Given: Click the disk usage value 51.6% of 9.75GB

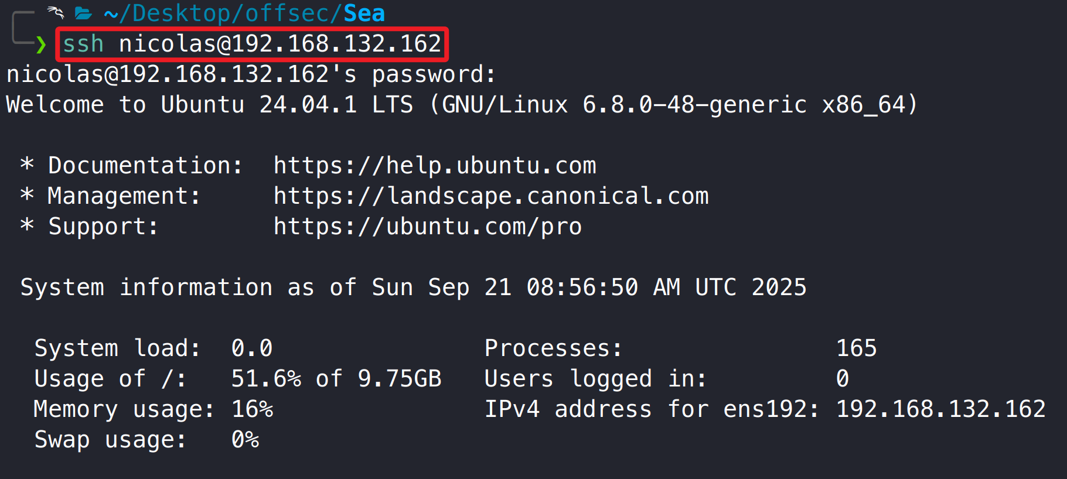Looking at the screenshot, I should tap(336, 379).
